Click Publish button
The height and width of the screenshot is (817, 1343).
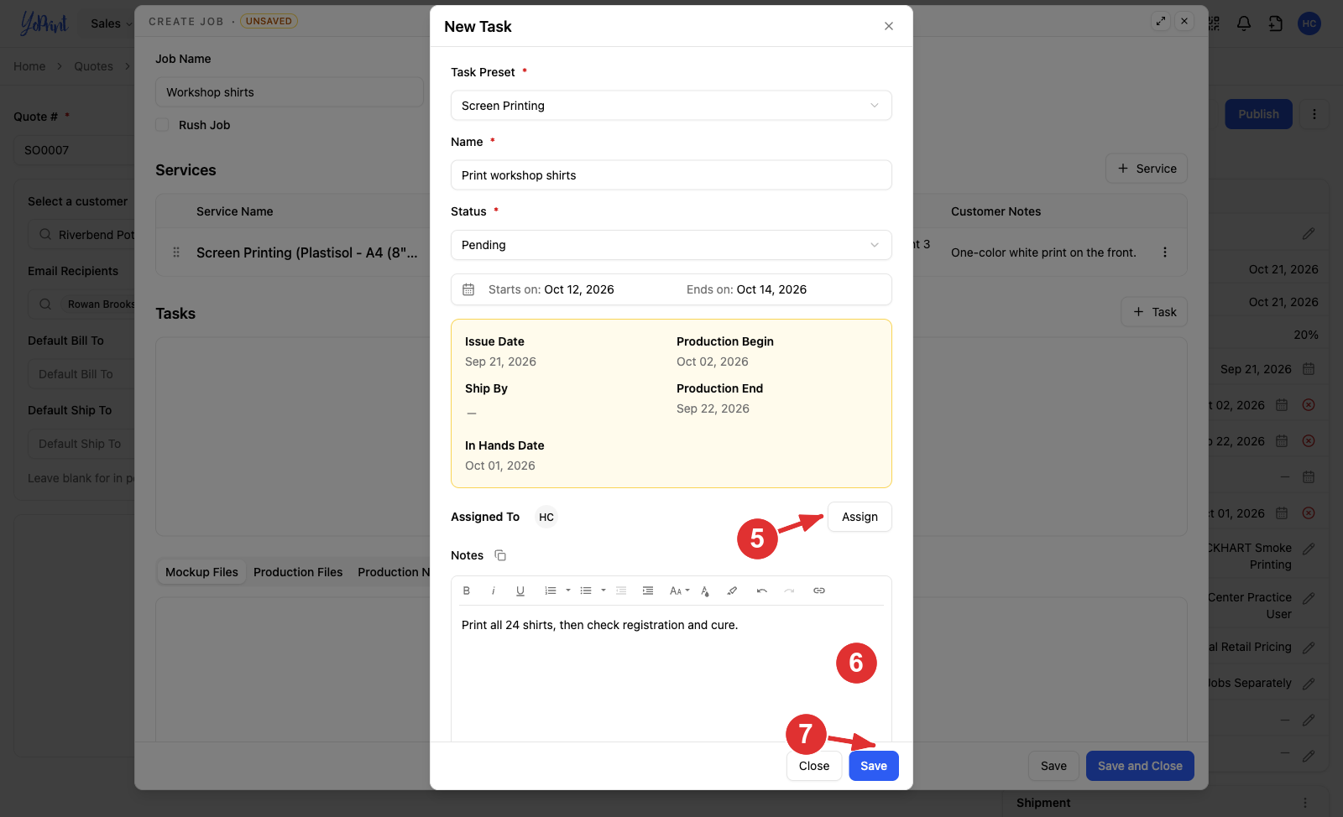click(x=1258, y=114)
